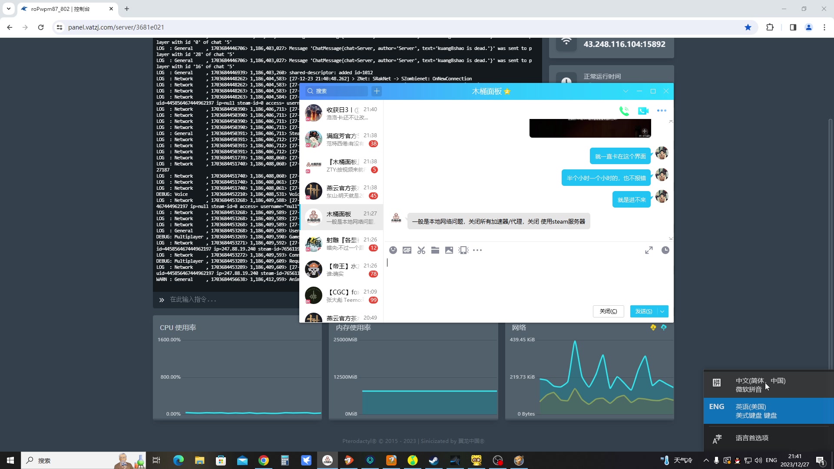The height and width of the screenshot is (469, 834).
Task: Click the folder icon in chat toolbar
Action: [x=435, y=250]
